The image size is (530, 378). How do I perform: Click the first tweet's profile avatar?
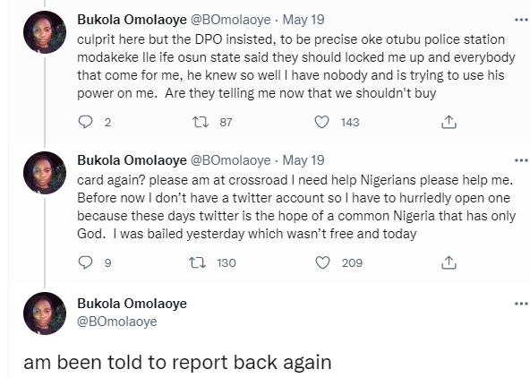tap(45, 32)
